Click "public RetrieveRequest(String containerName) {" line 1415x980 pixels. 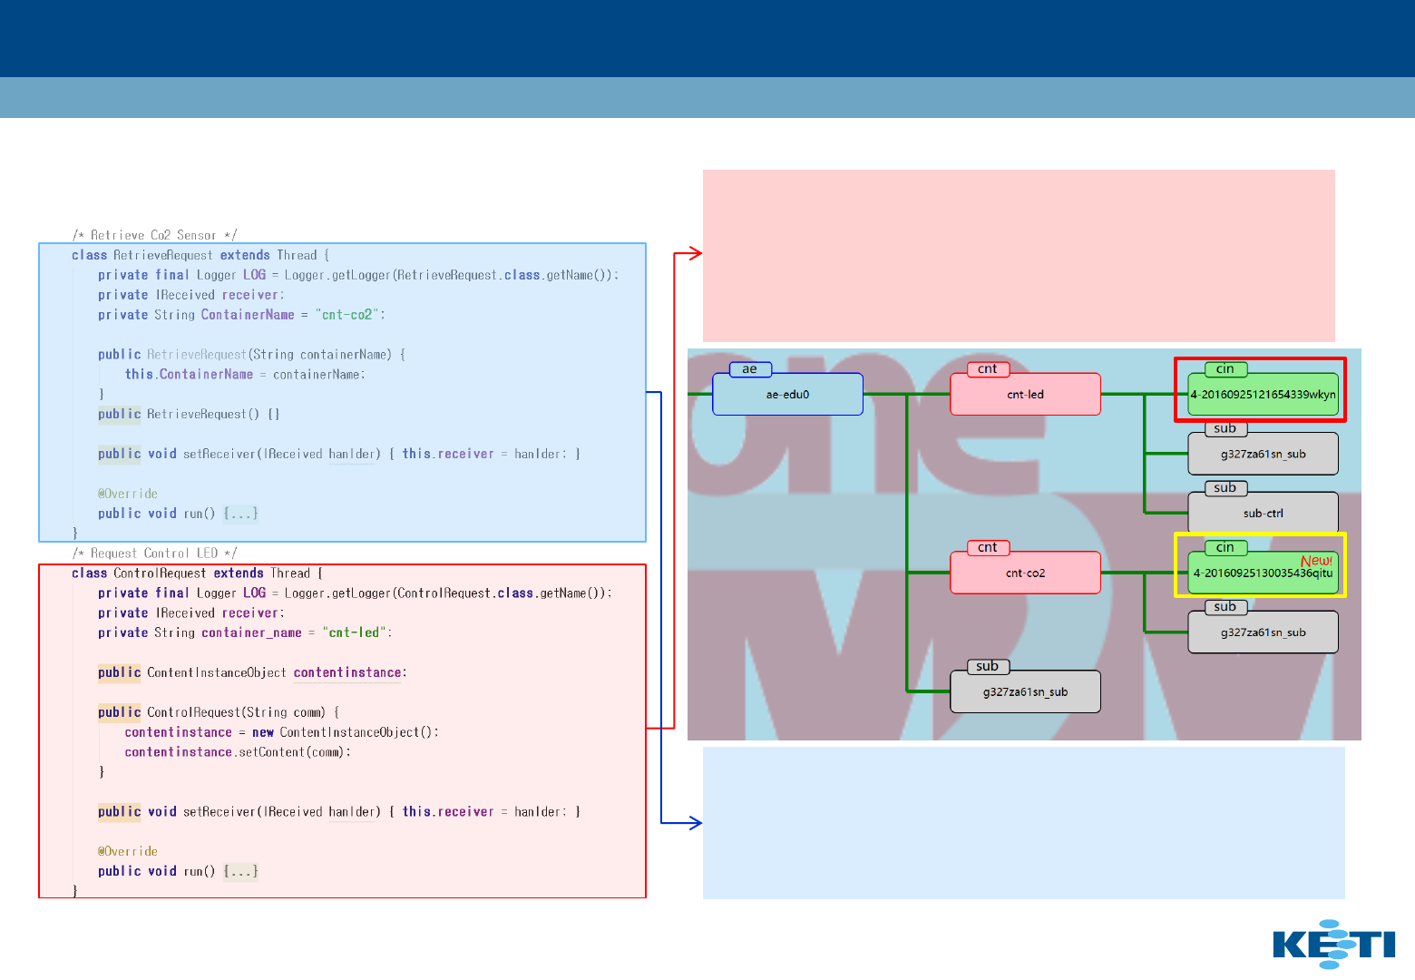[x=251, y=354]
